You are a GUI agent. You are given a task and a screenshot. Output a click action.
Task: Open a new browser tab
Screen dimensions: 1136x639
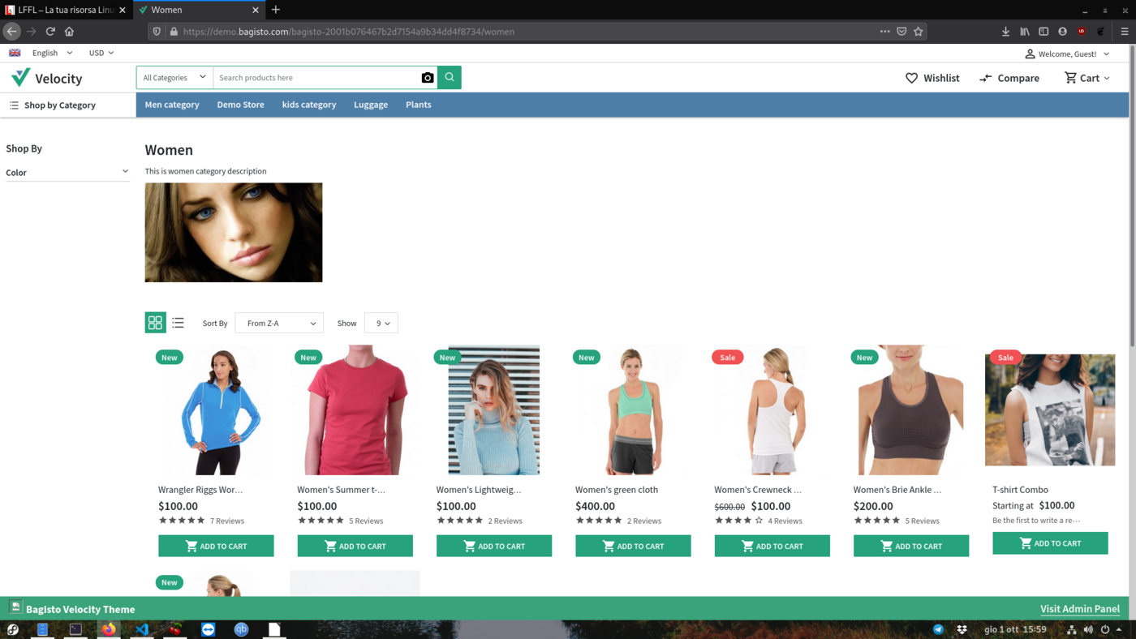276,10
